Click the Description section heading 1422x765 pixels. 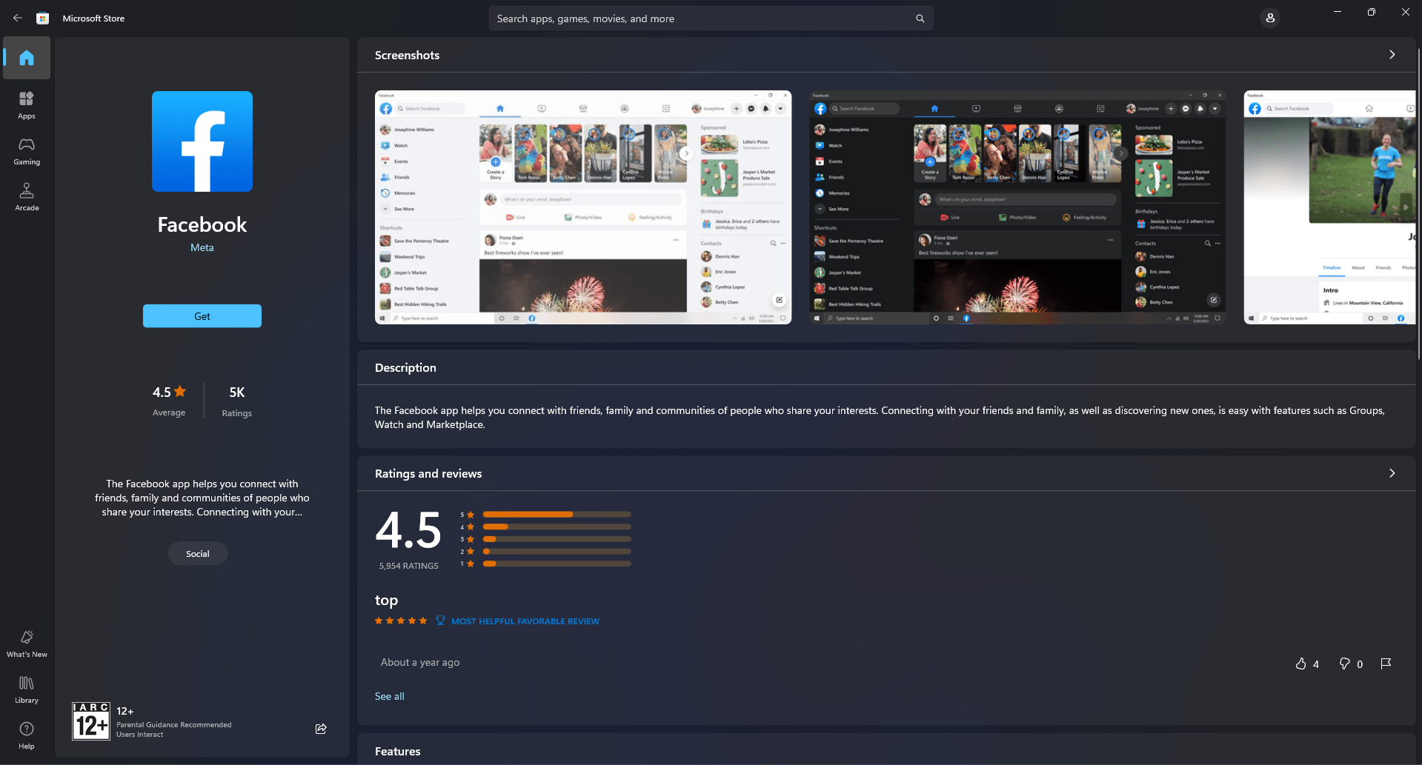[405, 368]
